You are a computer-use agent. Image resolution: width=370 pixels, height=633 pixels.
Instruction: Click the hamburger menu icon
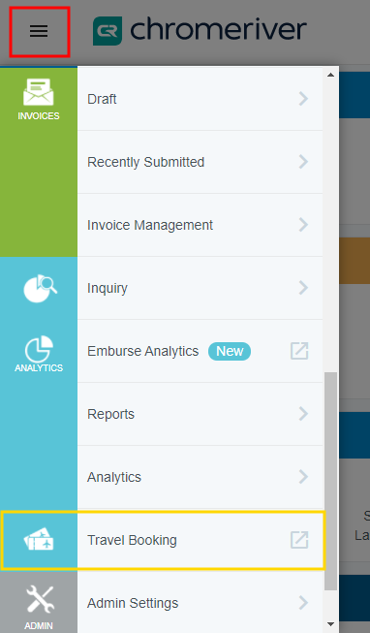point(39,31)
